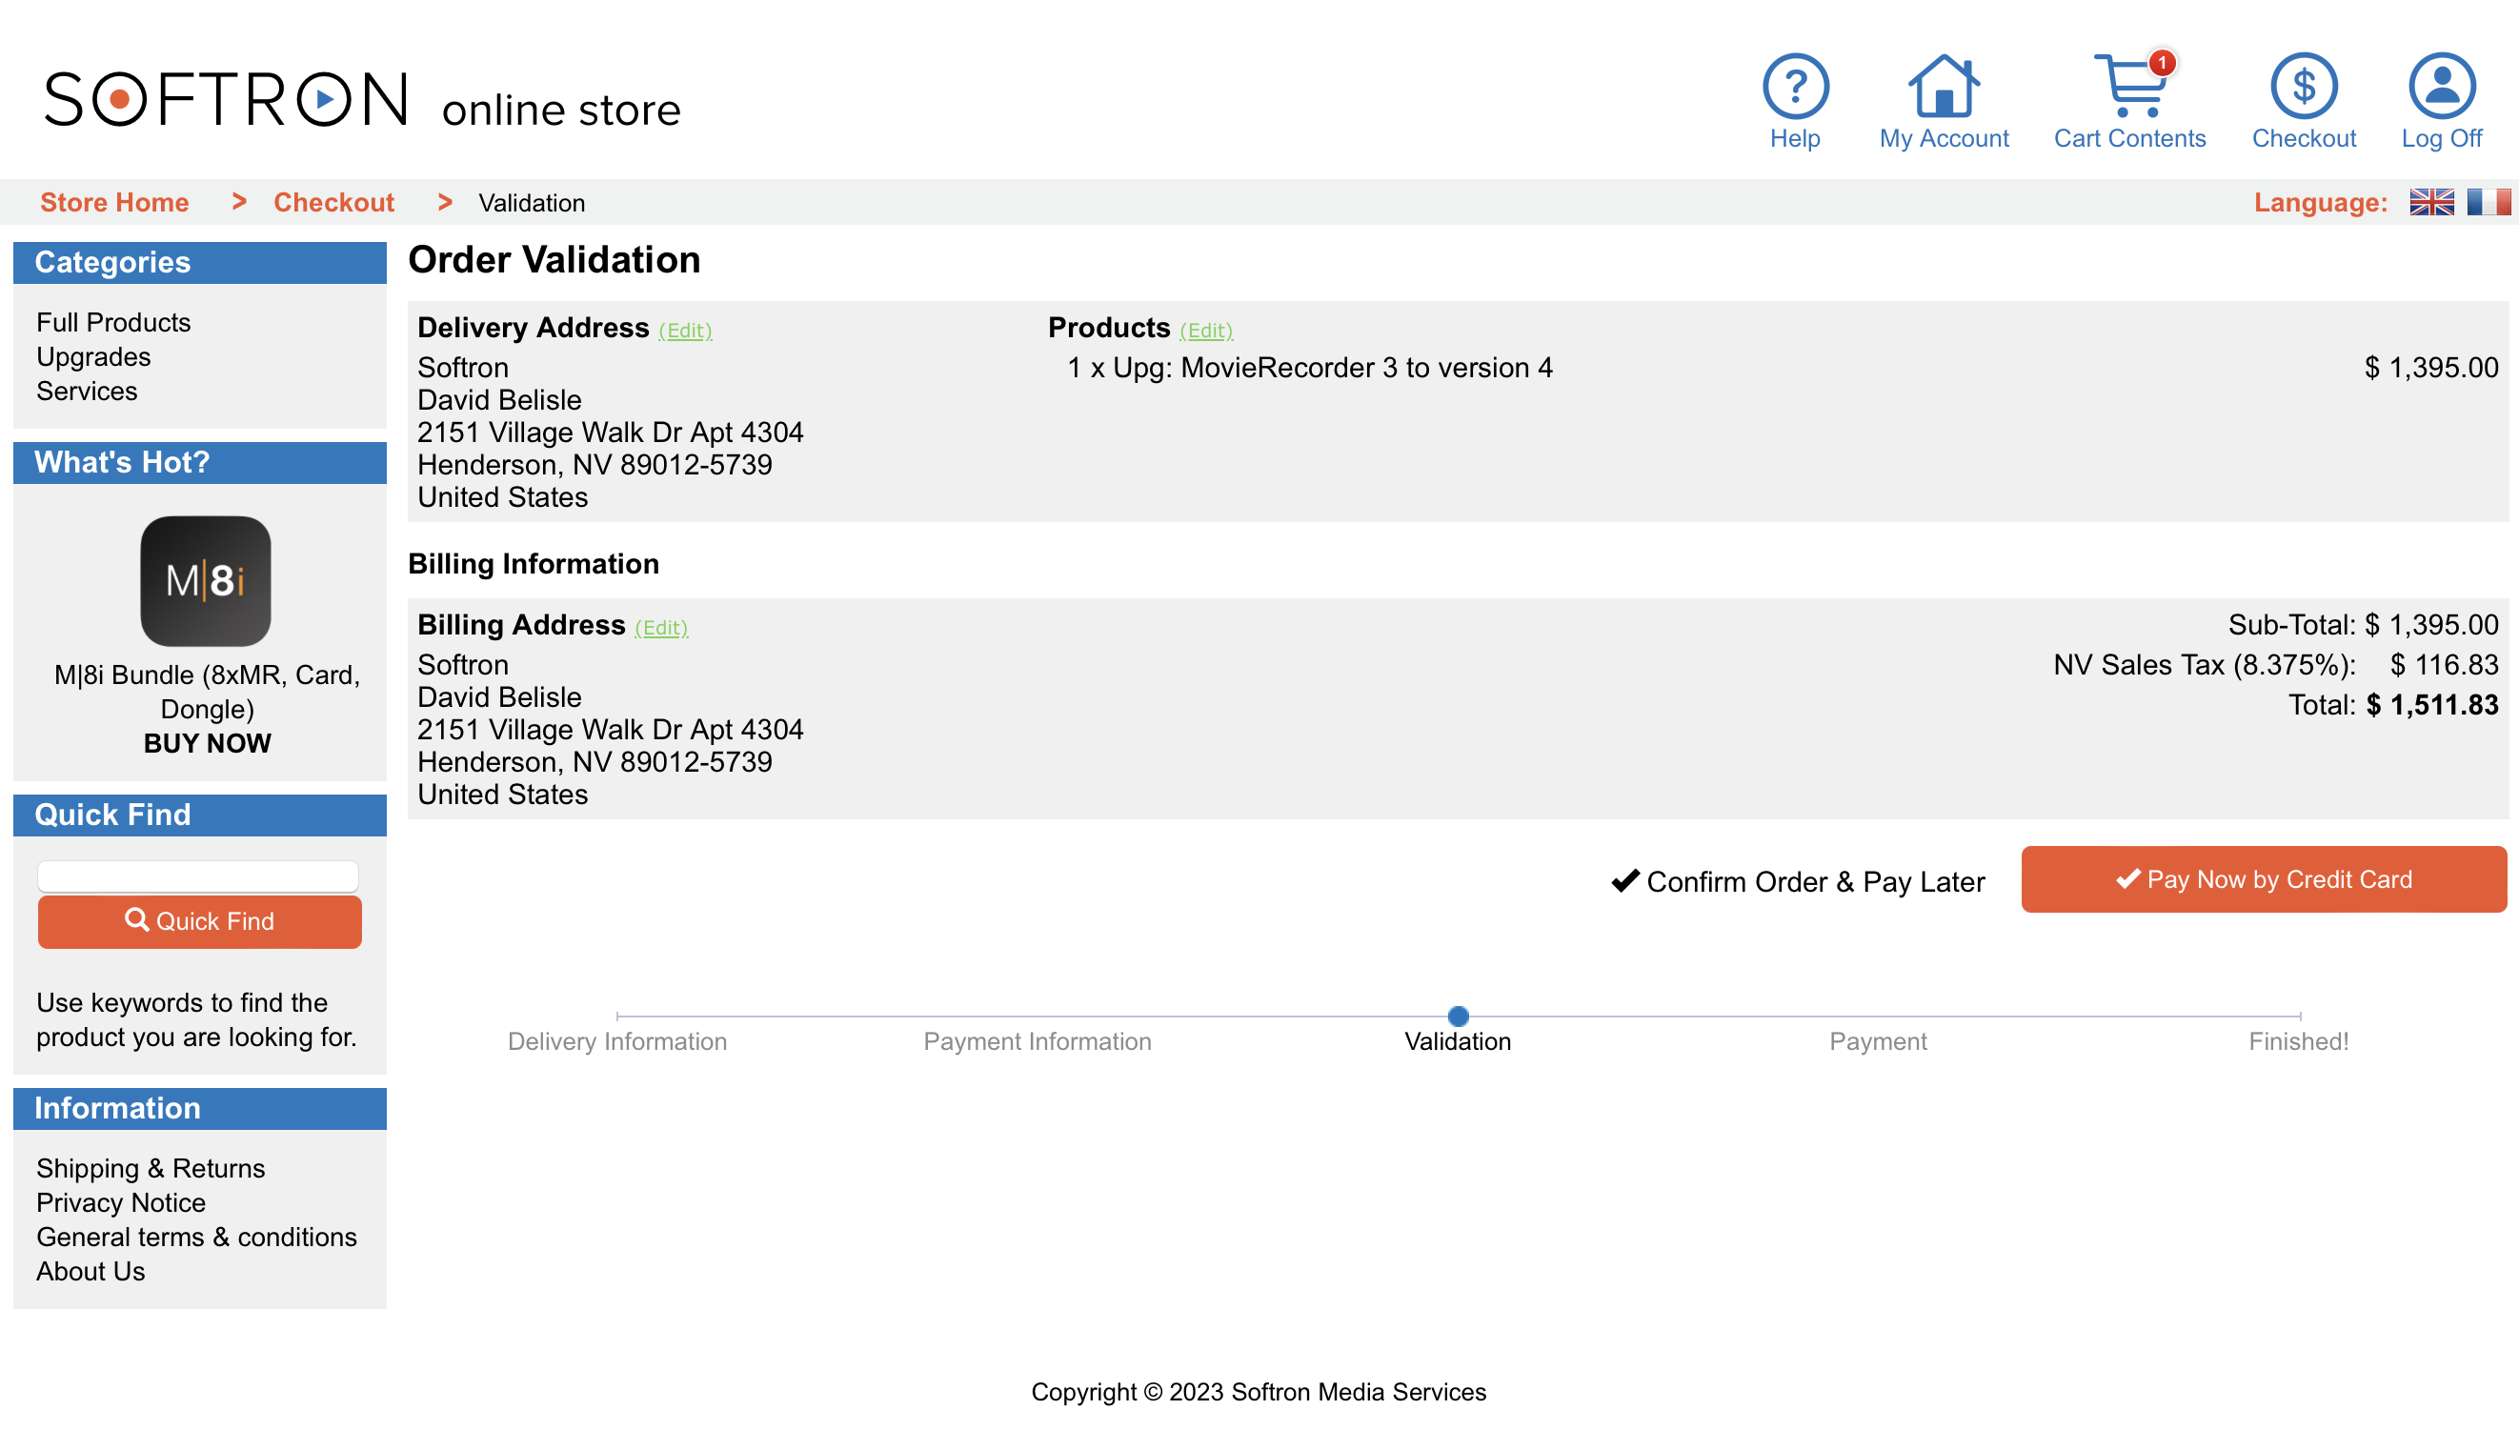Open M|8i Bundle product title link
Viewport: 2519px width, 1450px height.
[207, 693]
